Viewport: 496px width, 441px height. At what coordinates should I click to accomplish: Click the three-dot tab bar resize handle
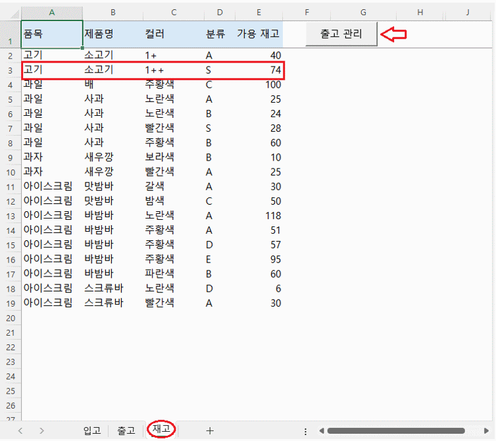305,431
